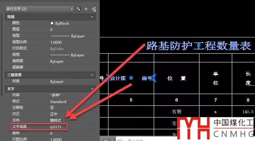Open the 对正 value 正中
Image resolution: width=255 pixels, height=141 pixels.
[72, 114]
